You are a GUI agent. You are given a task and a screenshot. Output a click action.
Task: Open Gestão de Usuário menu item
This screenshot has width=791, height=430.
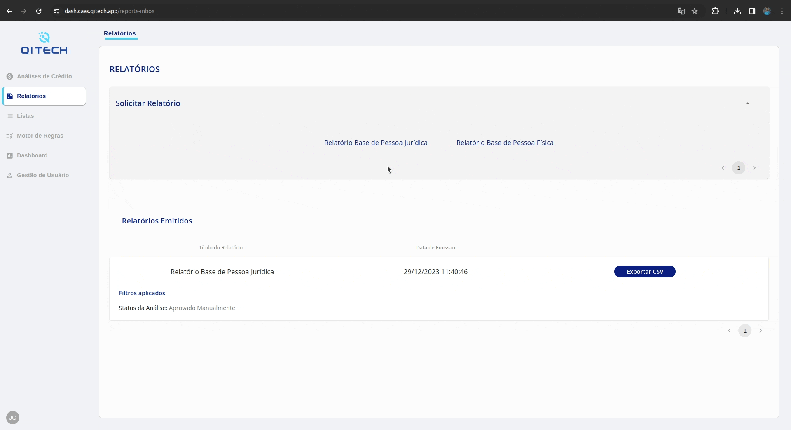(44, 175)
